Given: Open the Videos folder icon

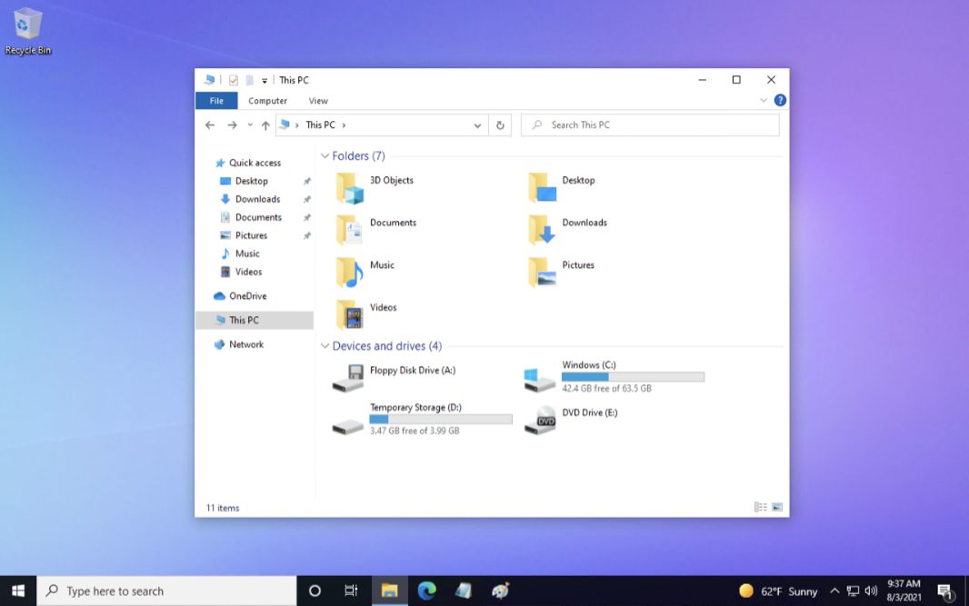Looking at the screenshot, I should 350,314.
